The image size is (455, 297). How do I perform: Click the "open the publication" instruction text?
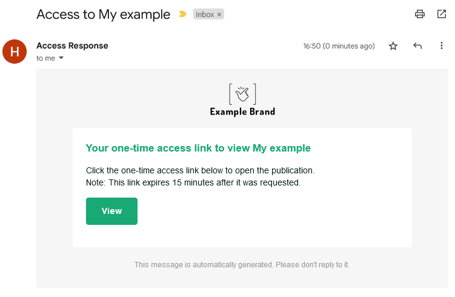click(200, 170)
